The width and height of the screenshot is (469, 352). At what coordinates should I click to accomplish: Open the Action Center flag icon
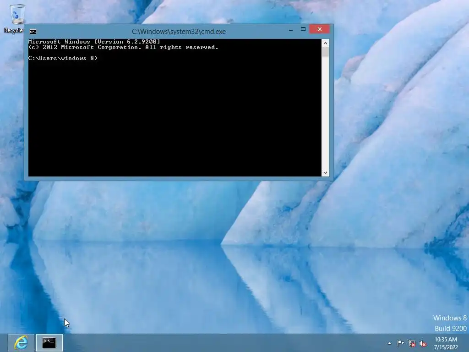(x=400, y=343)
